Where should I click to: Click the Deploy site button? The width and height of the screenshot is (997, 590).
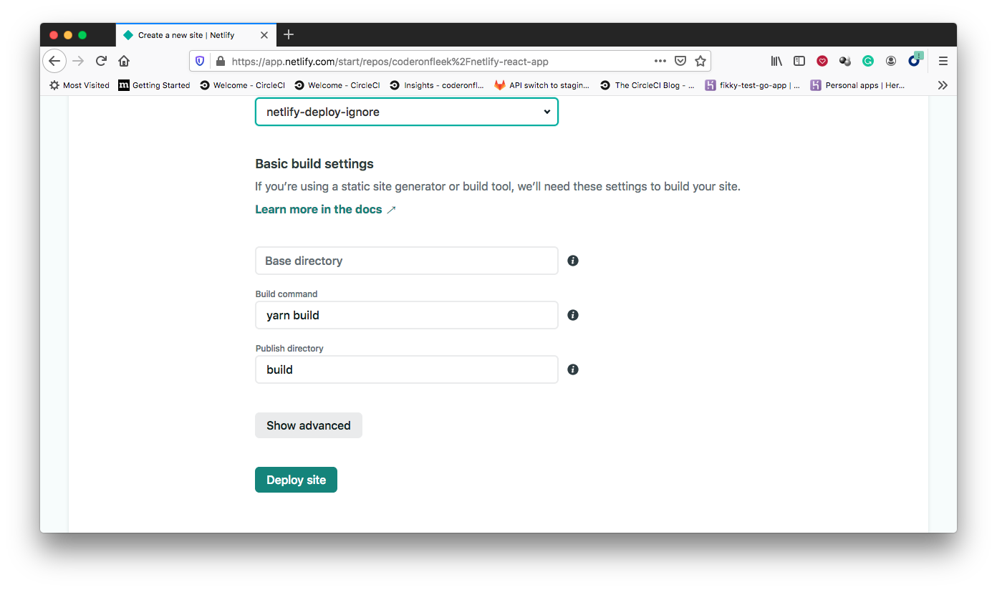pyautogui.click(x=296, y=480)
